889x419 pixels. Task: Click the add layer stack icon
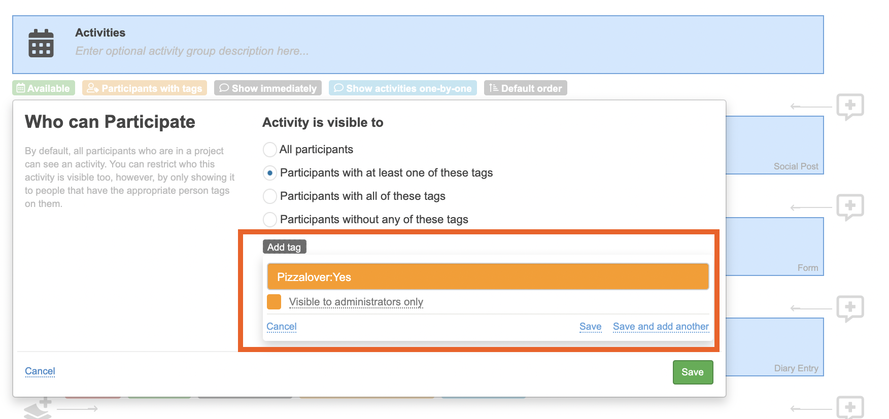point(39,408)
